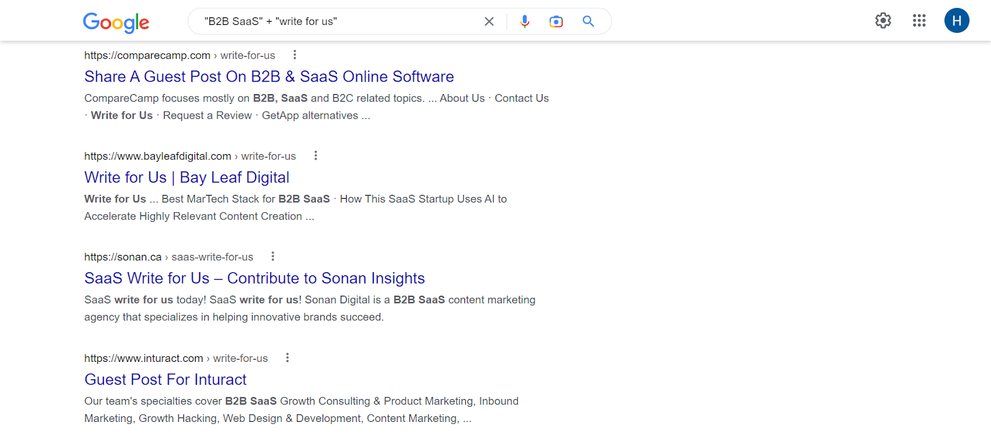This screenshot has width=991, height=446.
Task: Open the account avatar labeled H
Action: tap(957, 20)
